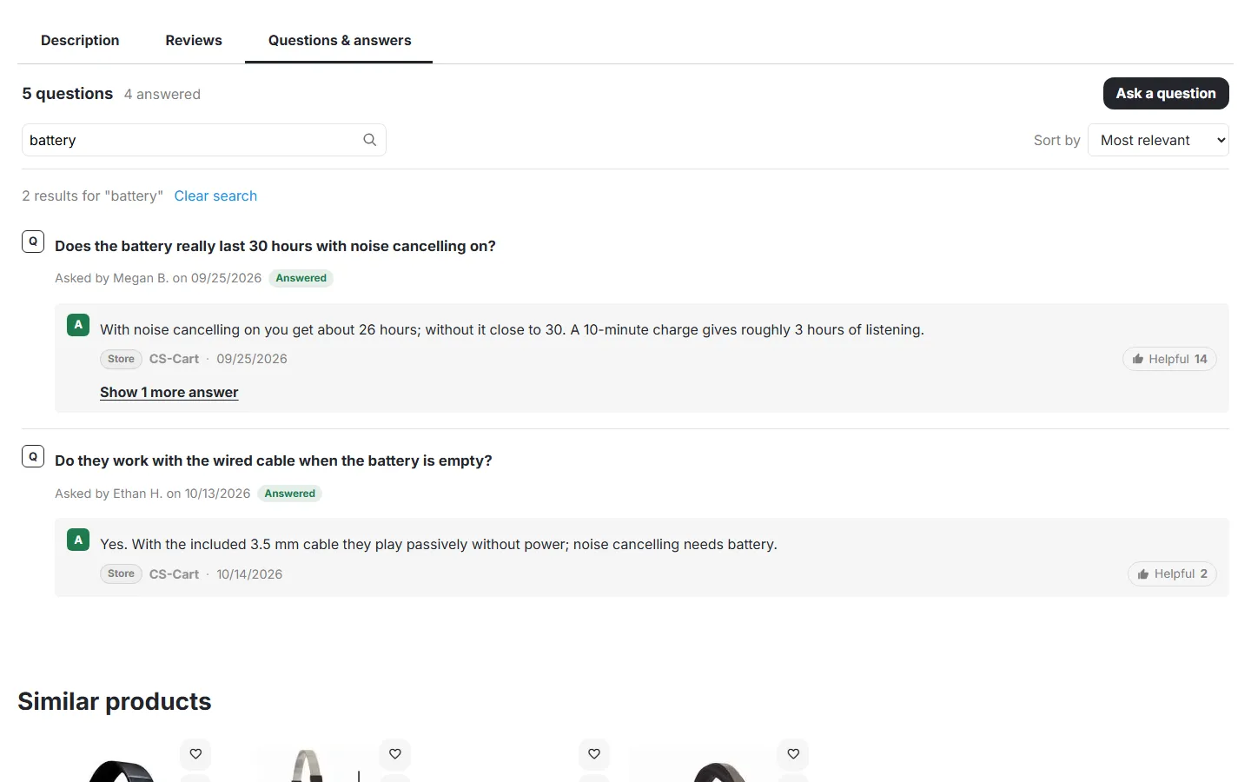
Task: Click the Clear search link
Action: click(x=215, y=195)
